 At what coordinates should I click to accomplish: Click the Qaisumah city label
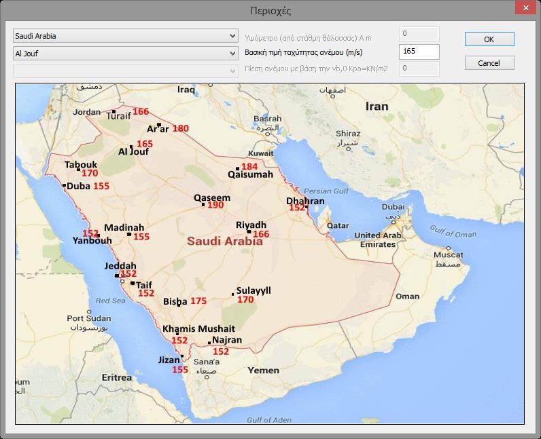251,174
